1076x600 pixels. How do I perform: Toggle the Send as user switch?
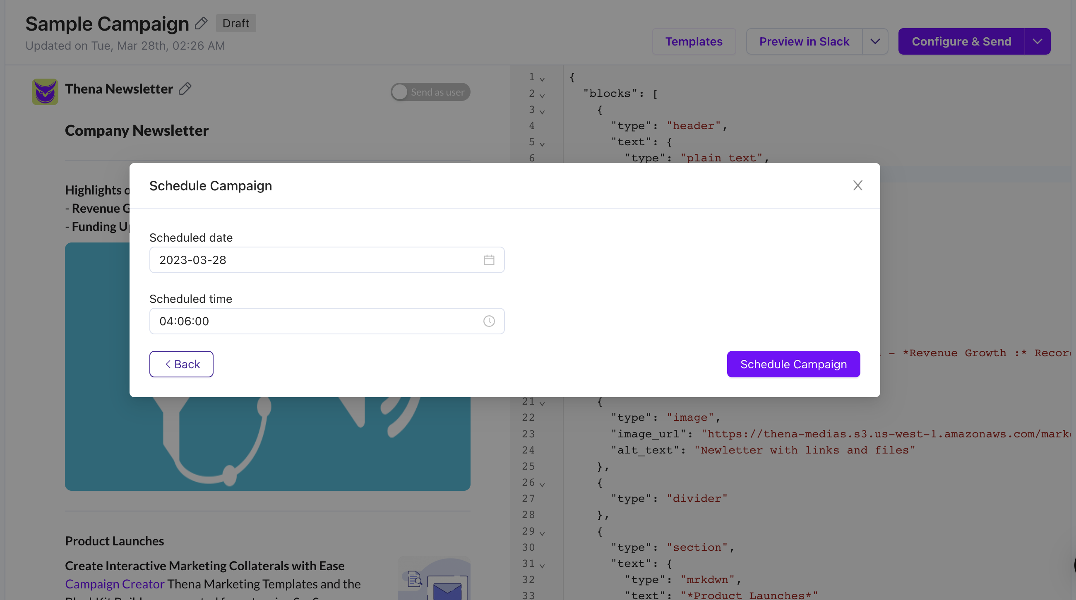(430, 92)
